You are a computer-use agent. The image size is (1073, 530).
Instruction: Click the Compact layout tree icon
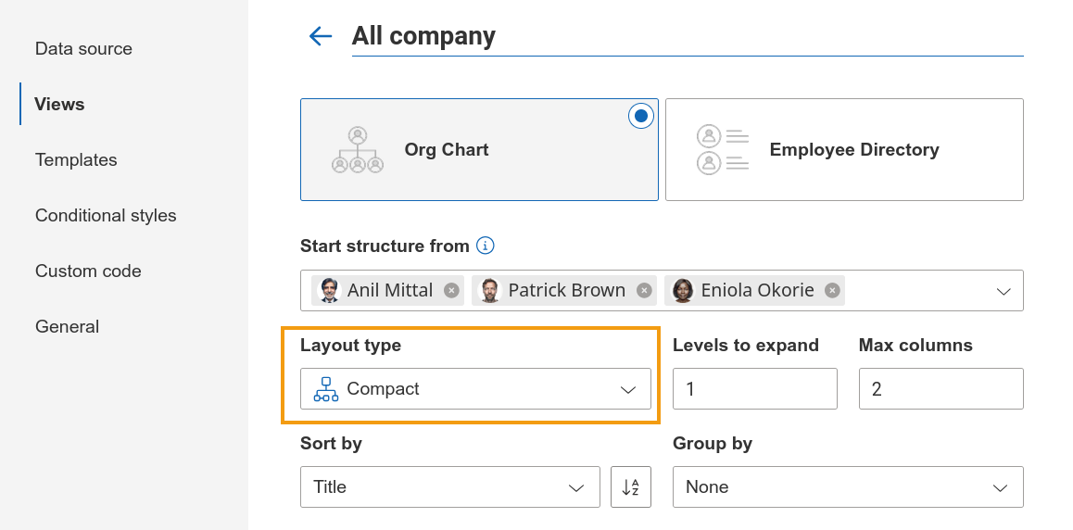coord(326,389)
